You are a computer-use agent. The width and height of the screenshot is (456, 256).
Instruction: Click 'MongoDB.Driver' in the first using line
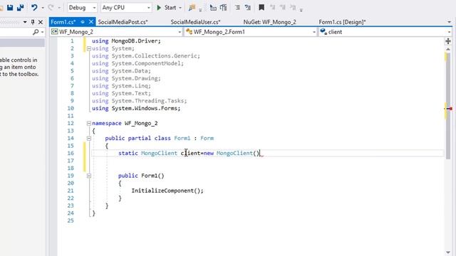(x=135, y=41)
